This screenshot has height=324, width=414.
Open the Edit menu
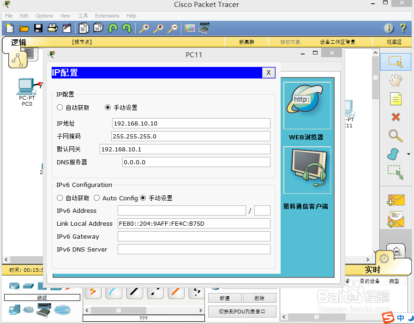[24, 16]
